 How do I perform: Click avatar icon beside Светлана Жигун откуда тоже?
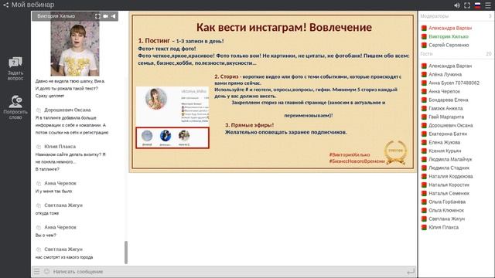click(39, 205)
